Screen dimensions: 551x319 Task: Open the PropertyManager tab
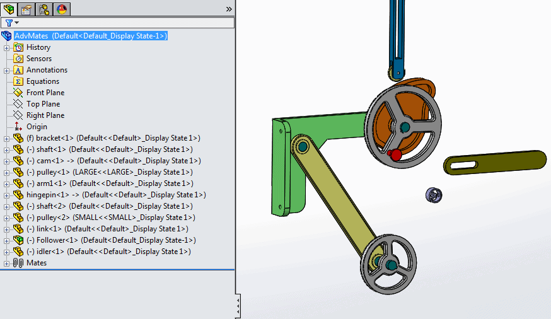click(27, 9)
